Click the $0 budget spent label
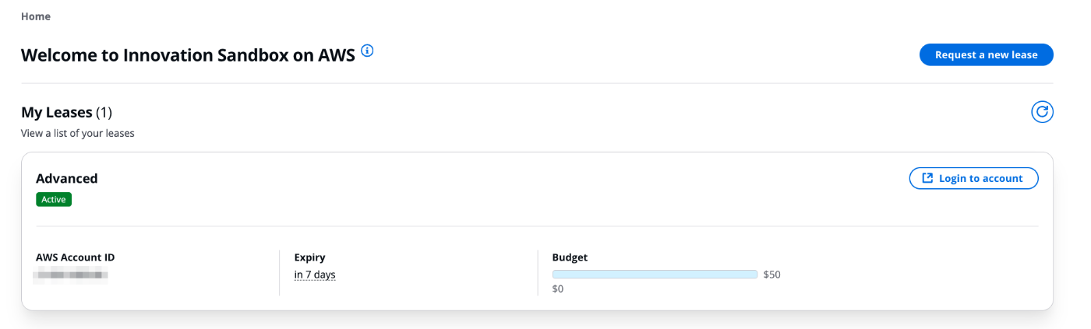1091x329 pixels. (x=558, y=289)
